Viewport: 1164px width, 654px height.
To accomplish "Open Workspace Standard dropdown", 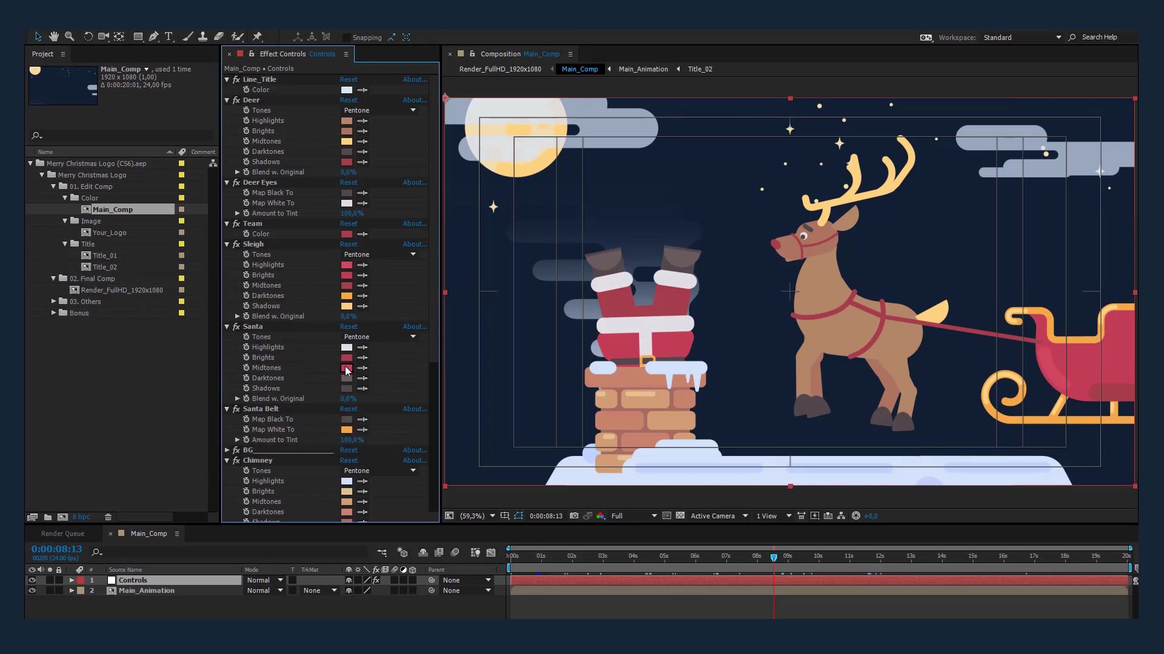I will pos(1022,38).
